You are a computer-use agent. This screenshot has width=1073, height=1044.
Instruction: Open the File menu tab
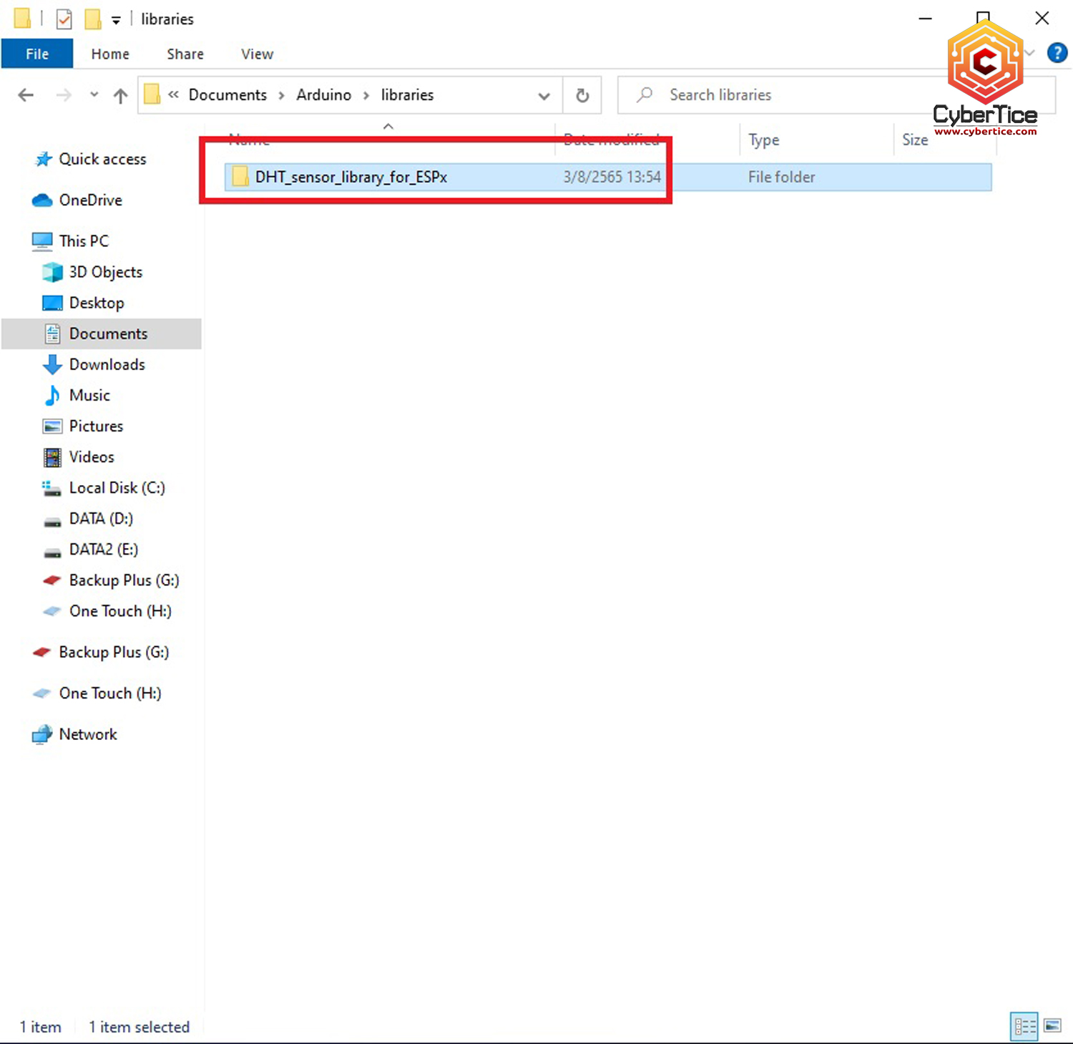37,54
